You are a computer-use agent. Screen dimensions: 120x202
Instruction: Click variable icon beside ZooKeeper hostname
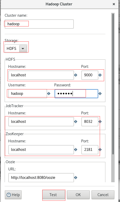click(76, 149)
